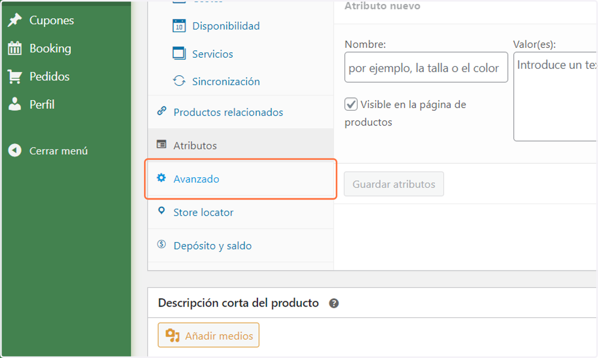Open the Depósito y saldo tab
The image size is (598, 358).
click(x=241, y=245)
